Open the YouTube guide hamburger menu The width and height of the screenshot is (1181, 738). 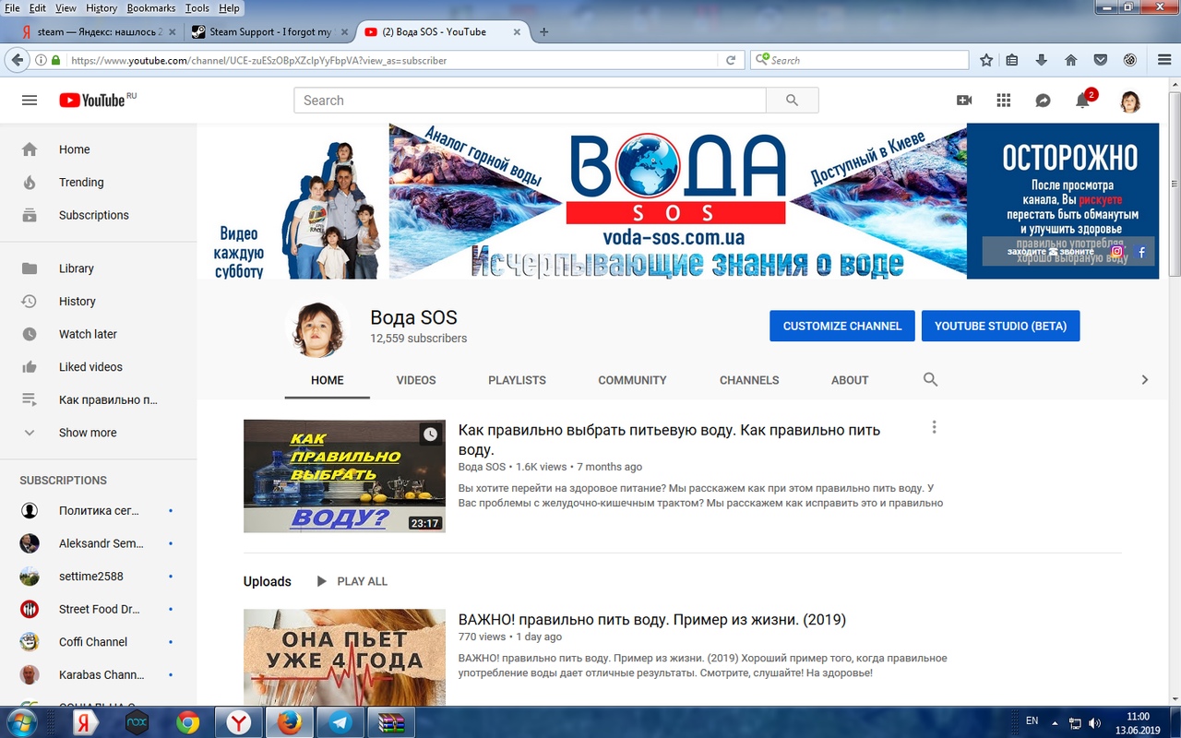point(30,101)
